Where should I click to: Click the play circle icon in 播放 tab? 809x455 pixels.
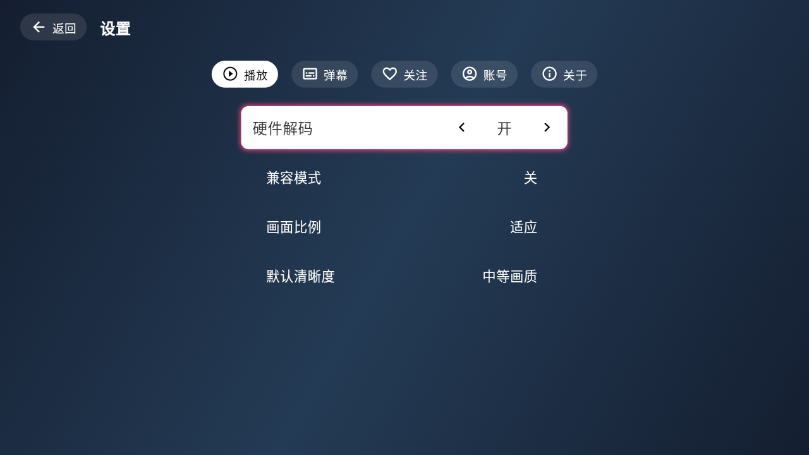pyautogui.click(x=230, y=74)
